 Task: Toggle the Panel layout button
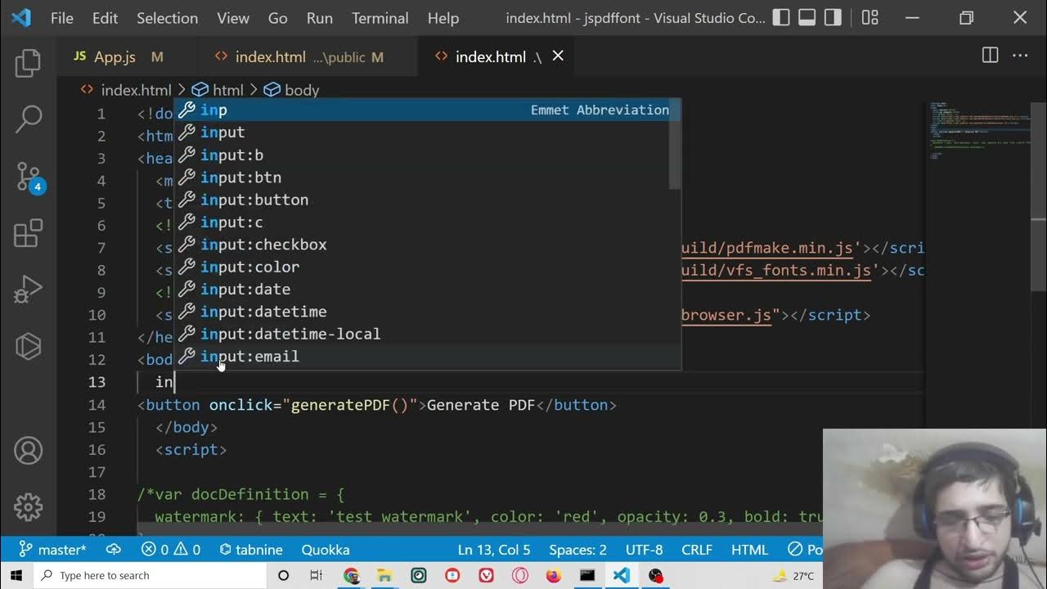point(807,17)
